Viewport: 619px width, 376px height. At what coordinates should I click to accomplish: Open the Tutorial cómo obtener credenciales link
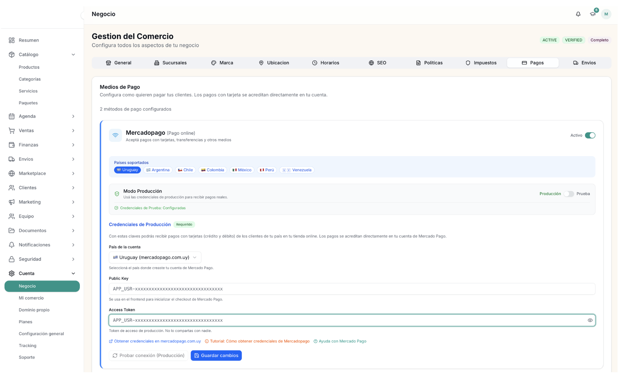click(x=257, y=341)
